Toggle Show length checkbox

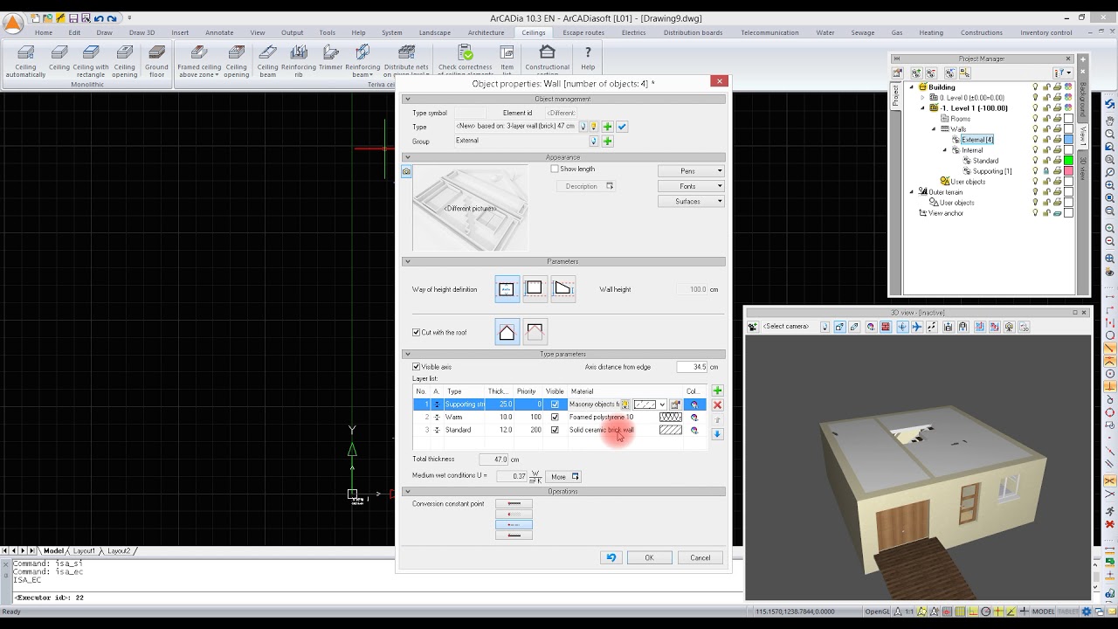point(555,169)
